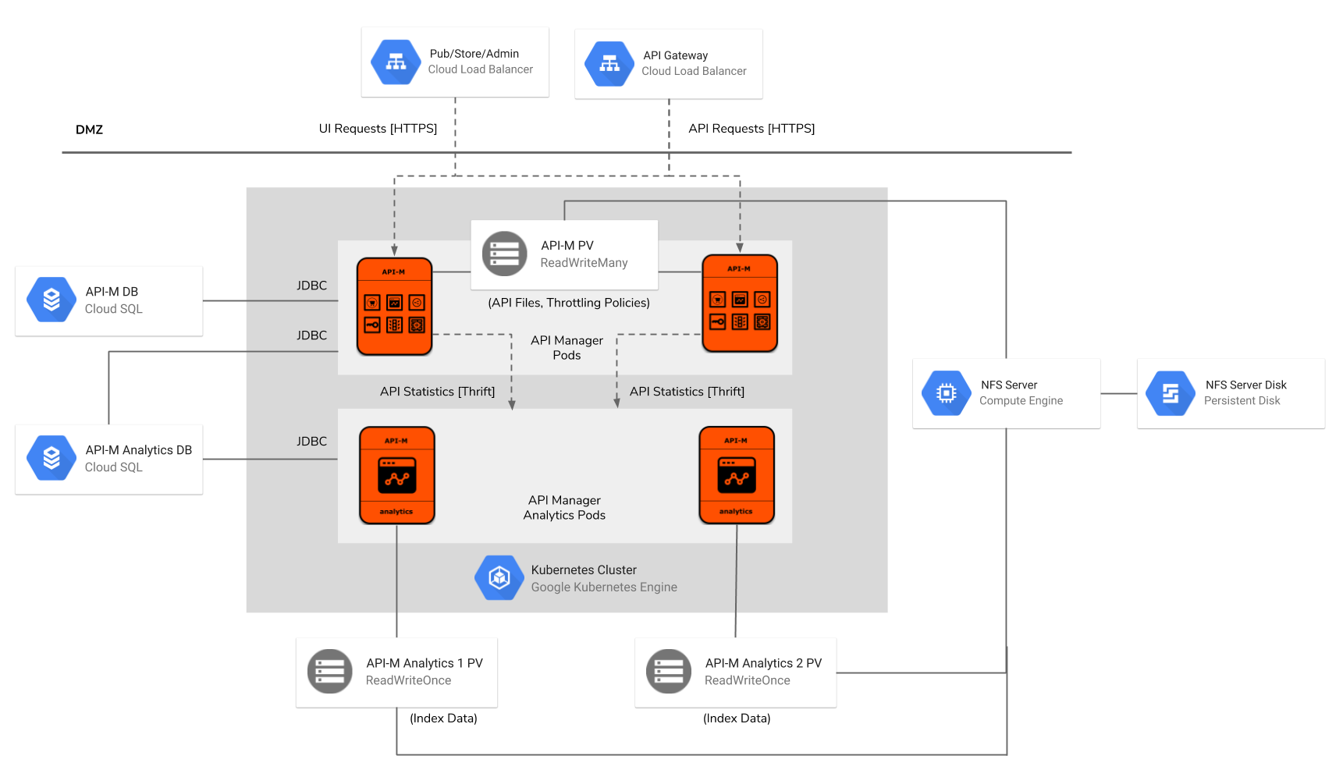Click 'ReadWriteOnce' under API-M Analytics 1 PV

[x=409, y=680]
